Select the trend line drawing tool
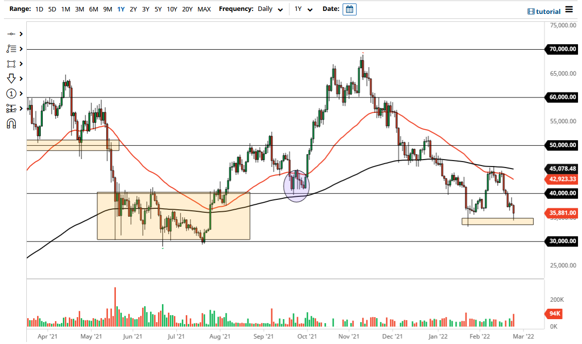Image resolution: width=582 pixels, height=344 pixels. (x=11, y=34)
